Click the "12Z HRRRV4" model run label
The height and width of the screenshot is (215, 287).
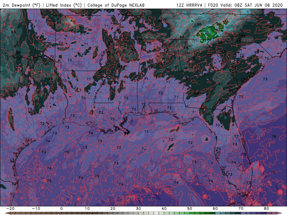(x=189, y=5)
